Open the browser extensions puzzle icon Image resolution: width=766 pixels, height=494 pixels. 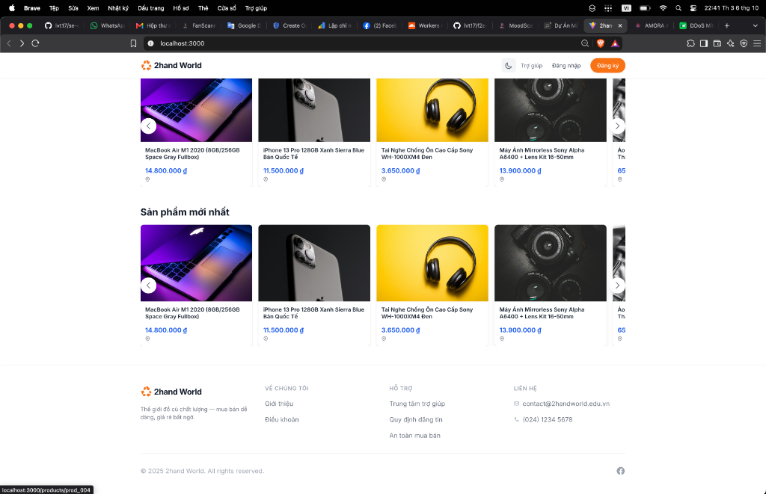pos(690,43)
